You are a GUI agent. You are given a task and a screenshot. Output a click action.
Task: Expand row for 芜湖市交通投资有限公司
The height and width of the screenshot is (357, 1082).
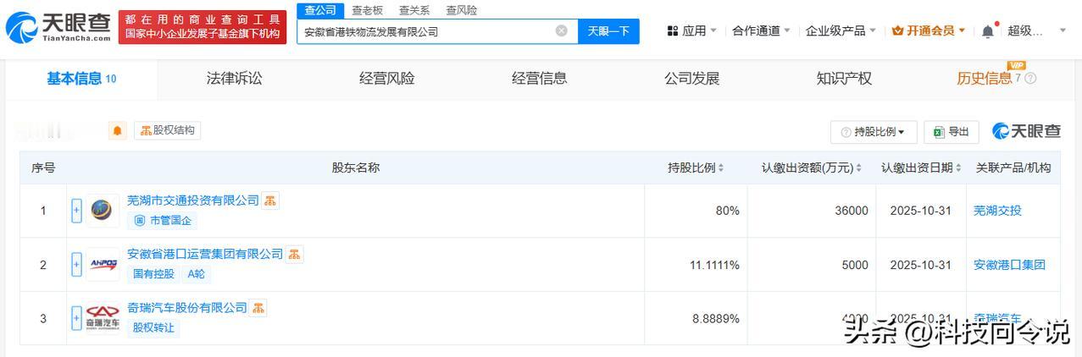click(76, 211)
